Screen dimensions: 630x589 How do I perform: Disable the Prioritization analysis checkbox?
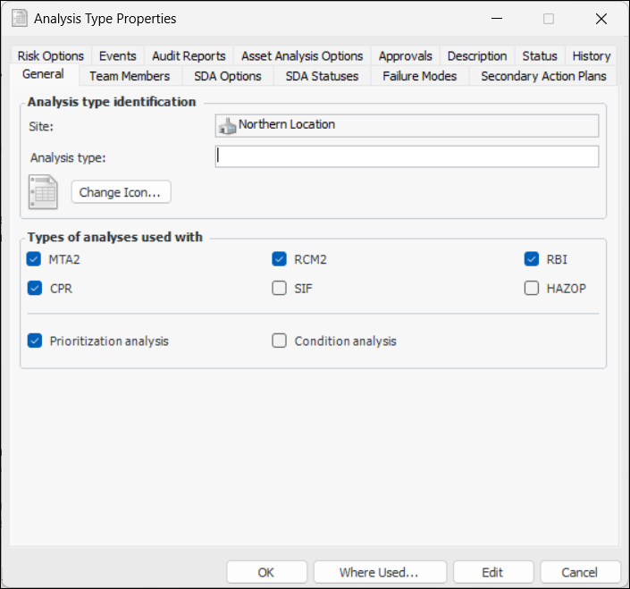[35, 341]
